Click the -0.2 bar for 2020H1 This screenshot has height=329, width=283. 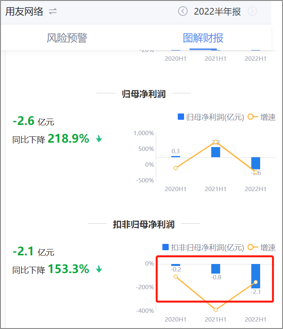tap(175, 265)
